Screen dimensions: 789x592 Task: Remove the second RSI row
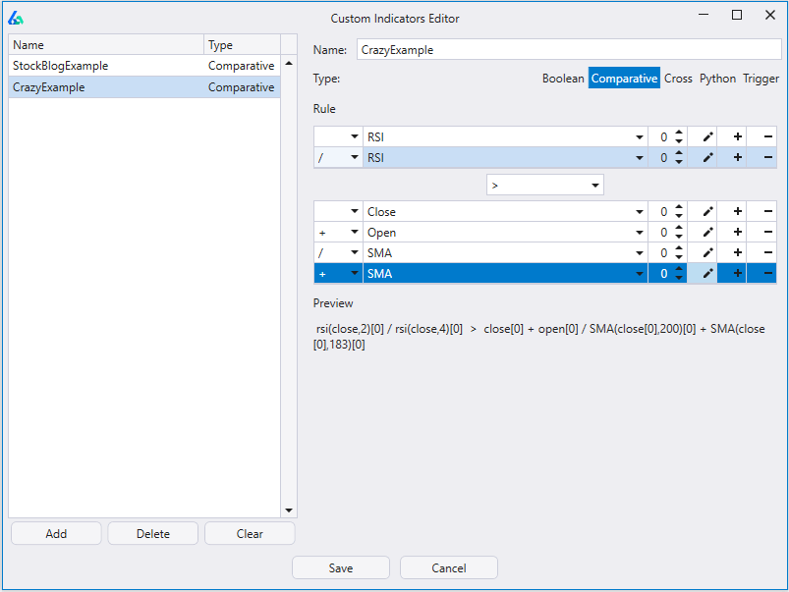[767, 158]
